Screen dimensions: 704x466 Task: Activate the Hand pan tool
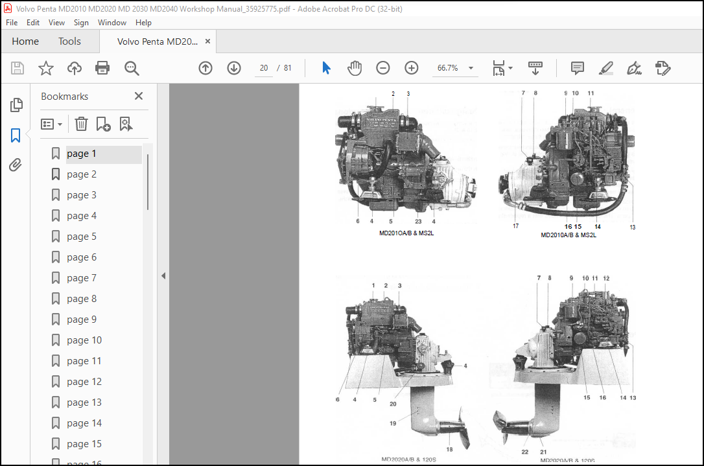point(354,68)
